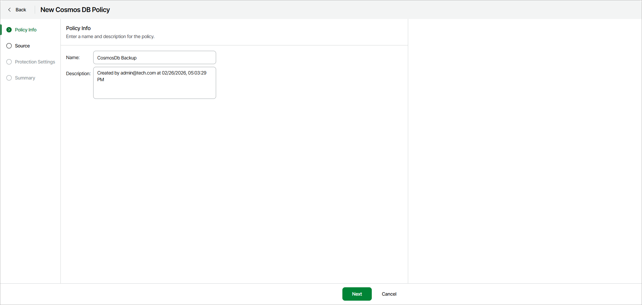642x305 pixels.
Task: Open the Source wizard step
Action: (22, 46)
